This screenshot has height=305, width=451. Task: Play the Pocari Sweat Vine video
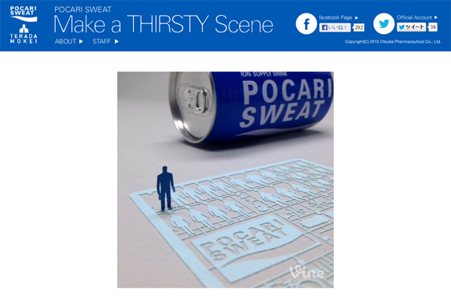(x=225, y=180)
